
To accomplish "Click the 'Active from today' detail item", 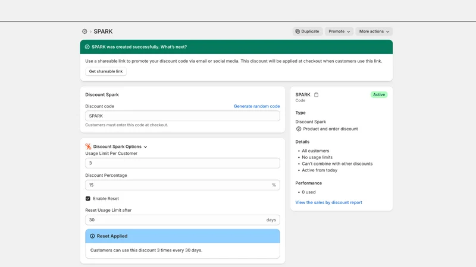I will coord(320,170).
